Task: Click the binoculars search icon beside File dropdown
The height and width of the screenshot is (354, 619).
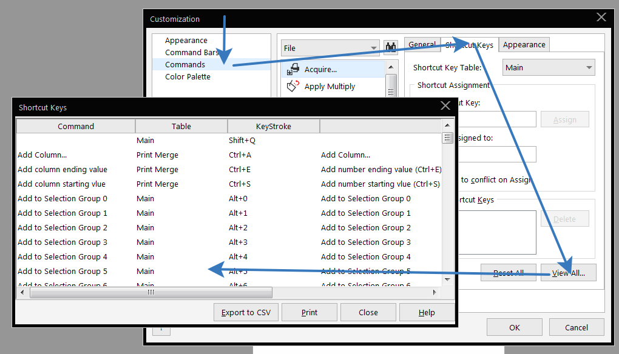Action: (x=391, y=48)
